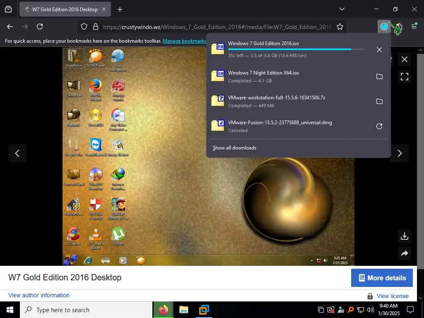Select the W7 Gold Edition 2016 Desktop tab

tap(65, 9)
